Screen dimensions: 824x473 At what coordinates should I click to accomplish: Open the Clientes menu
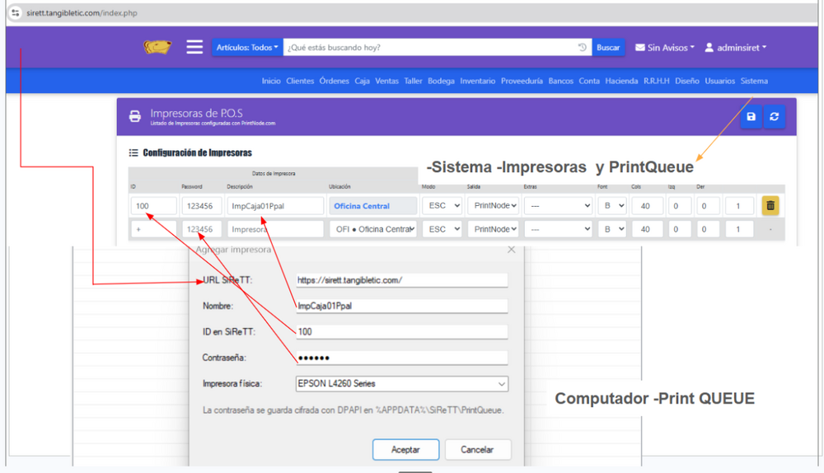coord(300,81)
